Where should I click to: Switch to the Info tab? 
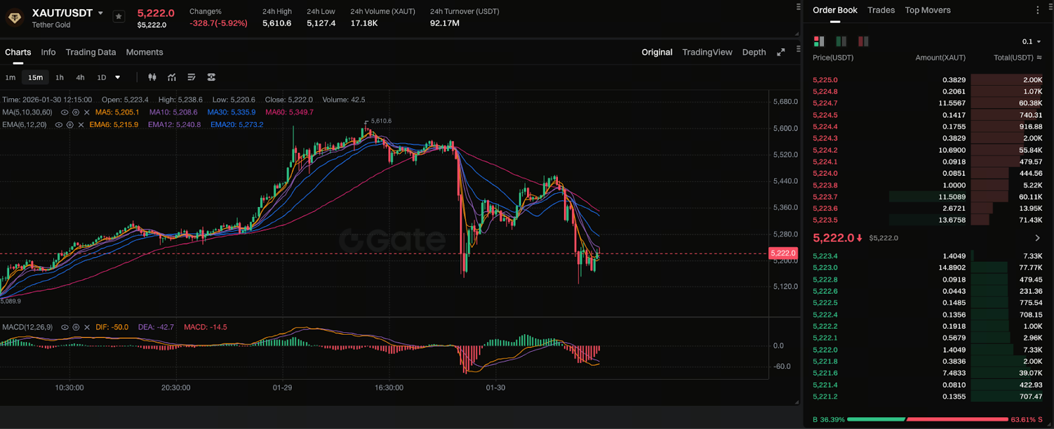pyautogui.click(x=48, y=52)
